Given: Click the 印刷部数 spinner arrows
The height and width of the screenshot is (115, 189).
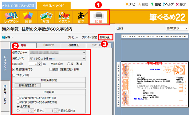Looking at the screenshot, I should 40,64.
